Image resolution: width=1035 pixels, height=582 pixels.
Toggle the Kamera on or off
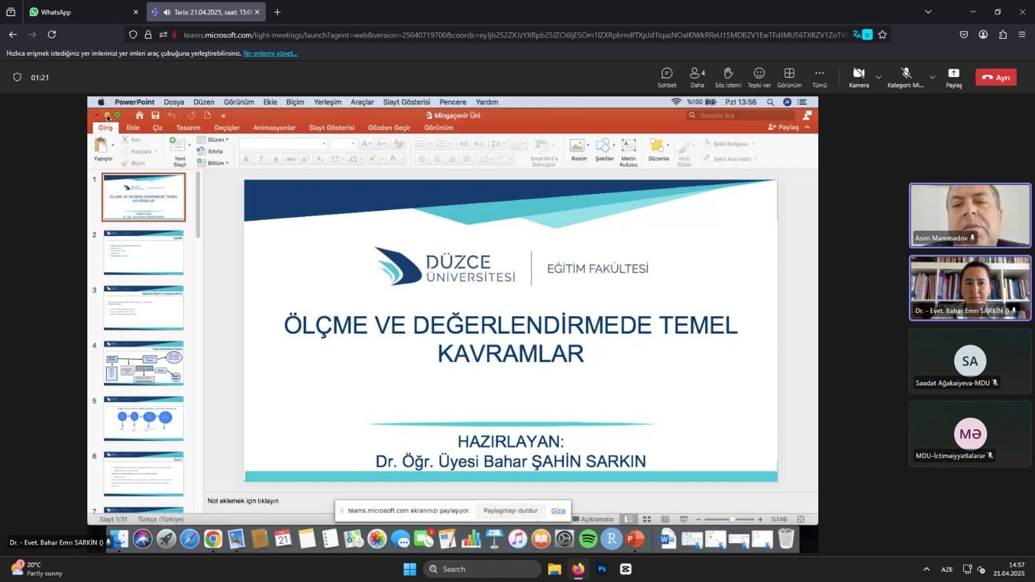pos(858,78)
